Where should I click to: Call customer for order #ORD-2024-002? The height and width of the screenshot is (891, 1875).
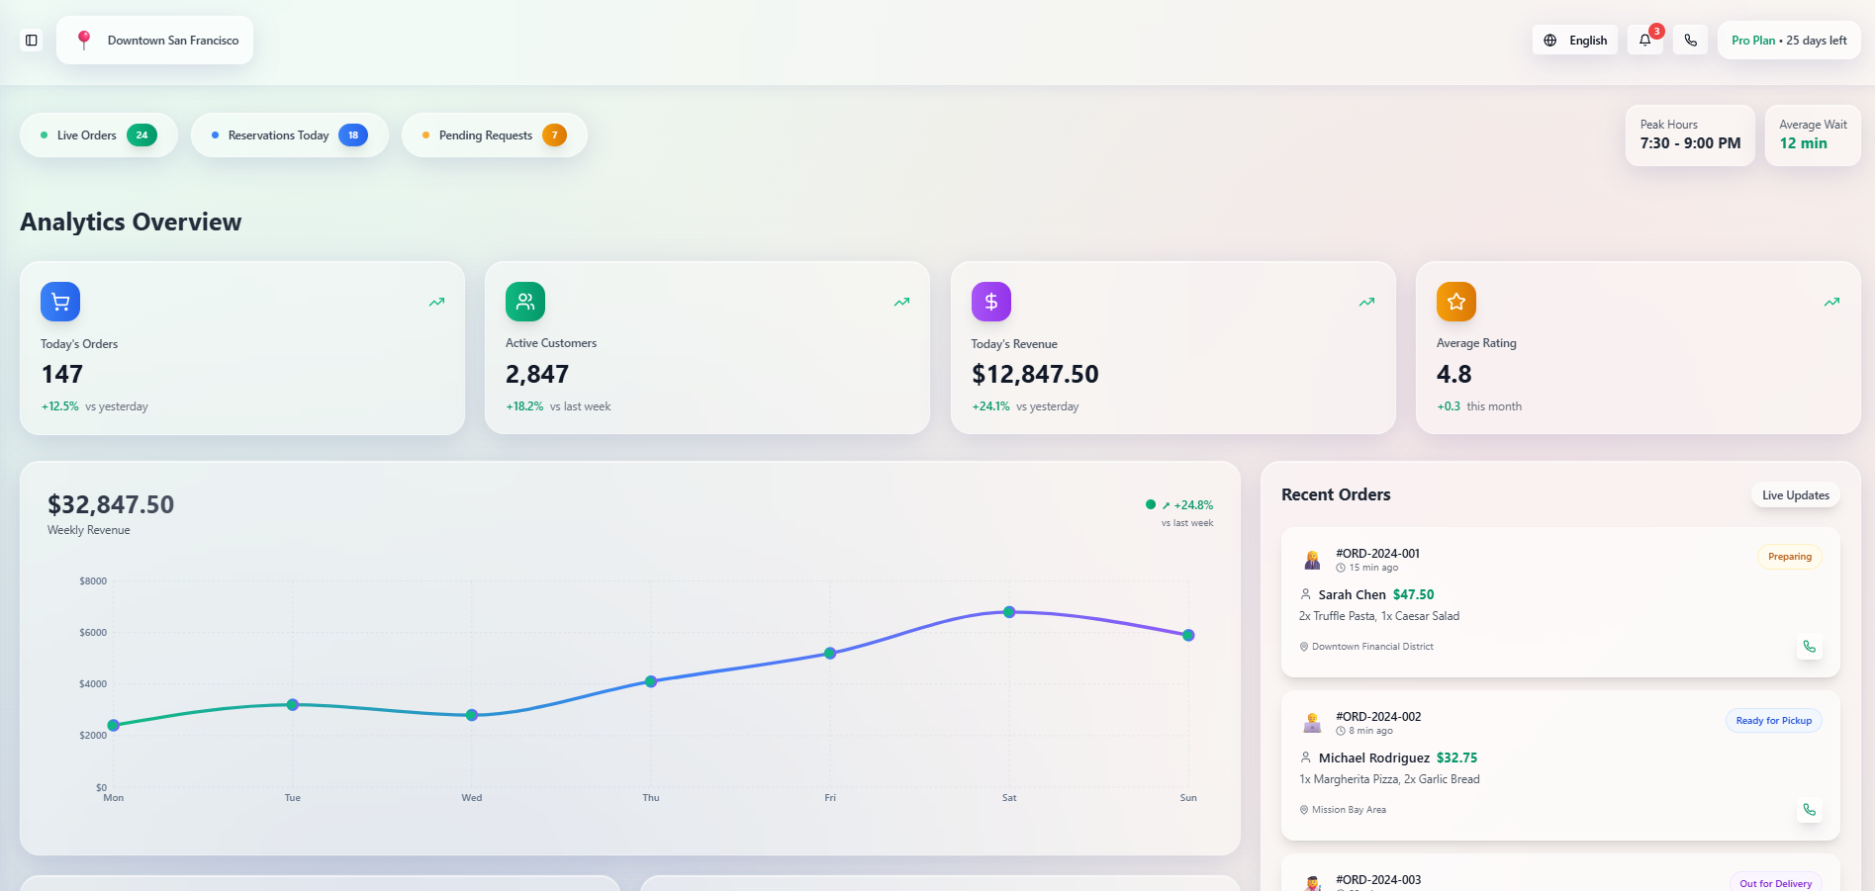(x=1809, y=810)
